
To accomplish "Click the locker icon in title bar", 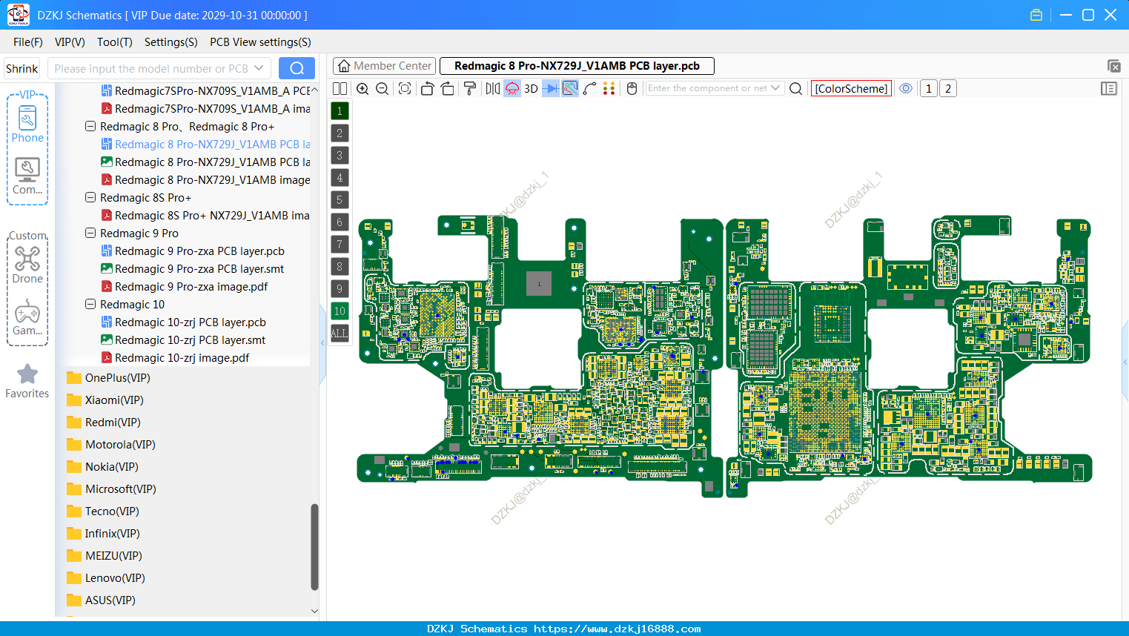I will click(1036, 15).
